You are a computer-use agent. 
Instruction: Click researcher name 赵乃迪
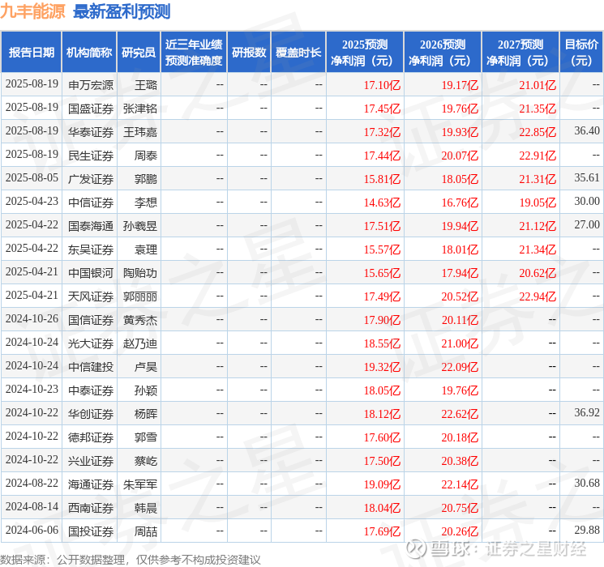140,343
